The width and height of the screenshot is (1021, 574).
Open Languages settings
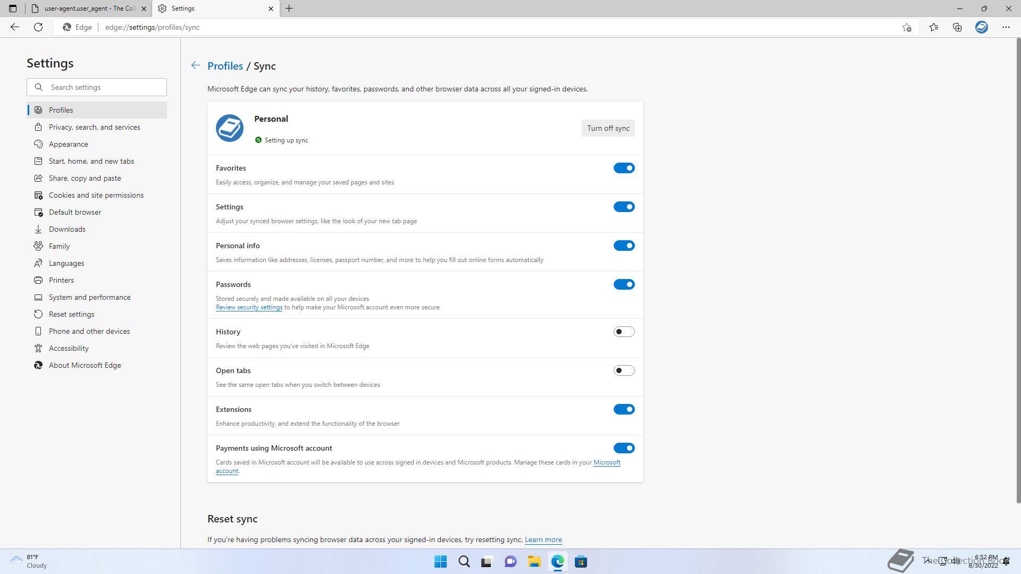tap(97, 263)
